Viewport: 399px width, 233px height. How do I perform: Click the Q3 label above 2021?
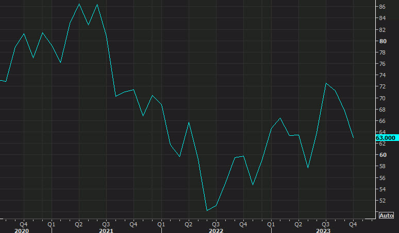click(106, 224)
